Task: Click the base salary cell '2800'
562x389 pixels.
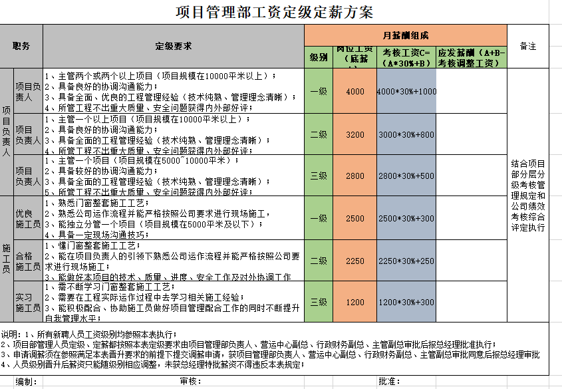Action: [x=355, y=176]
